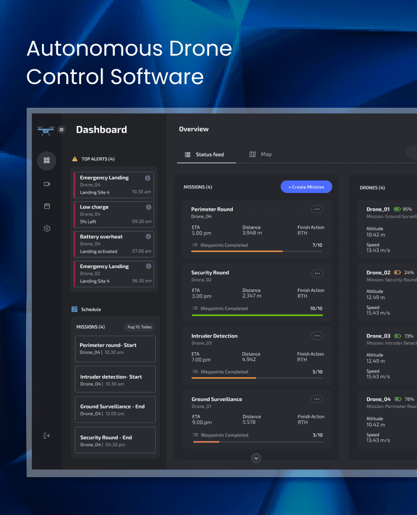The width and height of the screenshot is (417, 515).
Task: Toggle the sidebar hamburger menu button
Action: point(62,130)
